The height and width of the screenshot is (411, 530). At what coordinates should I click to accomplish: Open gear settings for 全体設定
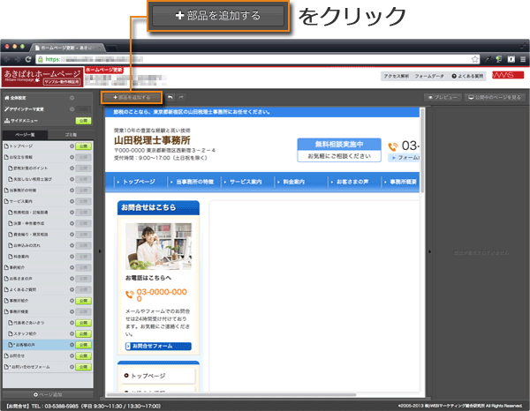click(x=72, y=98)
